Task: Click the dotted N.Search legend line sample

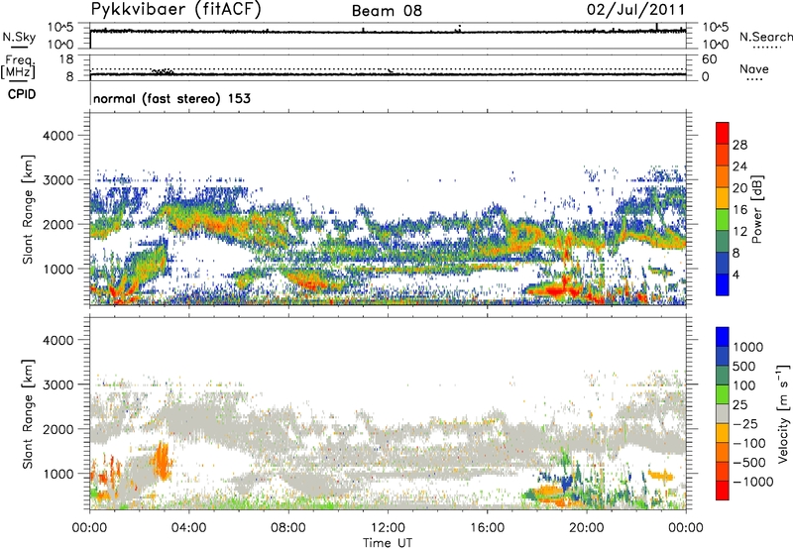Action: pos(766,48)
